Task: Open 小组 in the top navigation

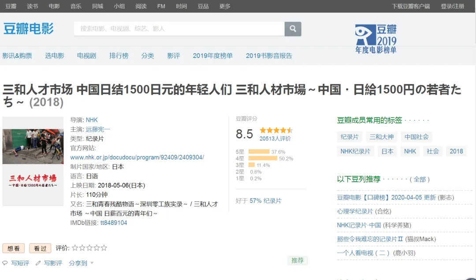Action: [119, 6]
